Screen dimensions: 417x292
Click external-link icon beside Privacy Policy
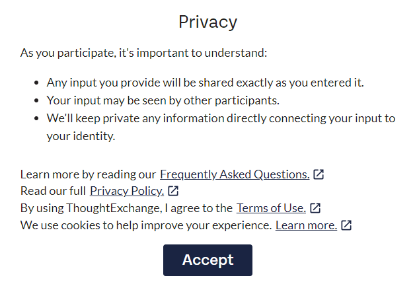point(173,191)
